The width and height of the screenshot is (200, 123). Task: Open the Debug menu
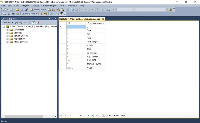click(x=35, y=6)
